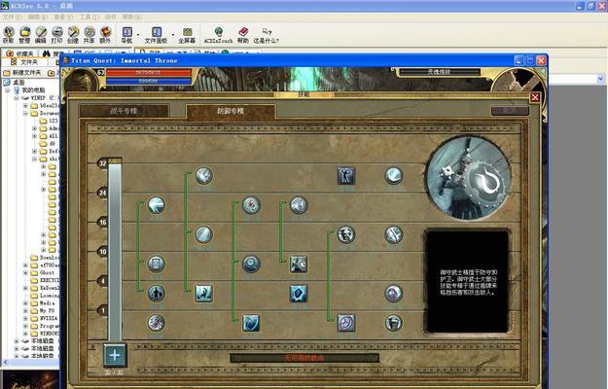Screen dimensions: 608x389
Task: Select the square Shield Smash skill at tier 10
Action: coord(299,264)
